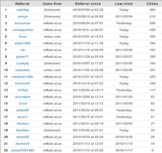Select the GasAlex referral link

point(23,130)
